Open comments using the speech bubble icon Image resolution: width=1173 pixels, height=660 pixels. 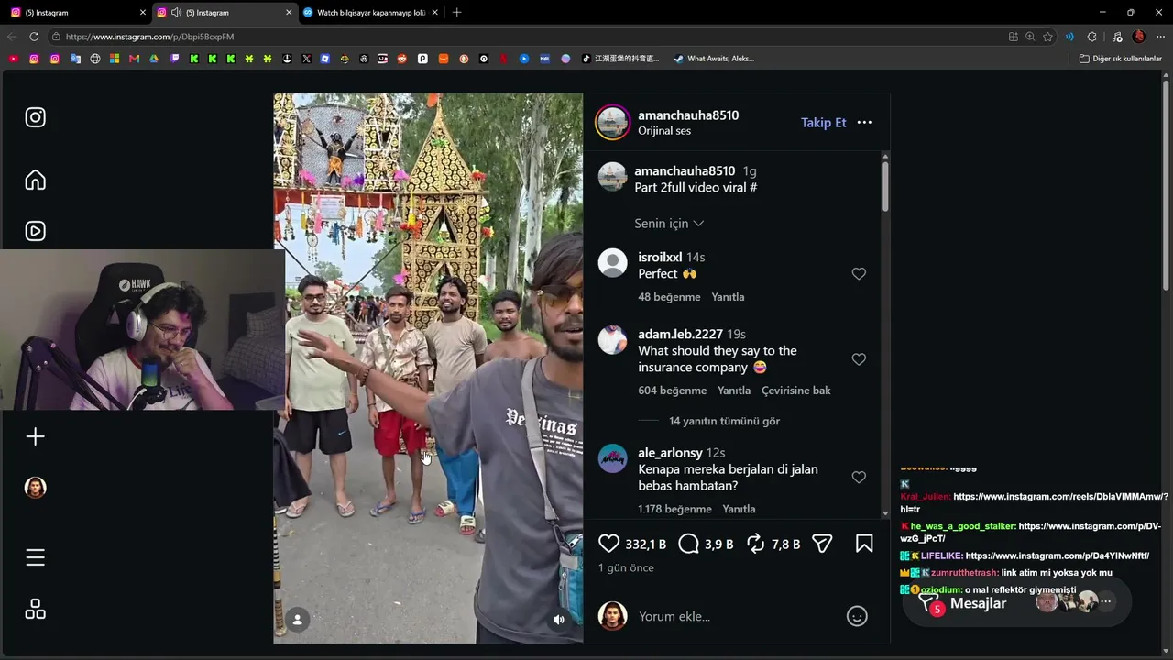pos(688,544)
